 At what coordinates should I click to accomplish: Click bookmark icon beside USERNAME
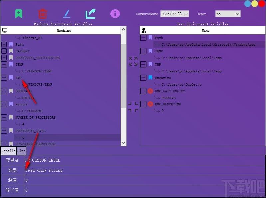pos(11,91)
